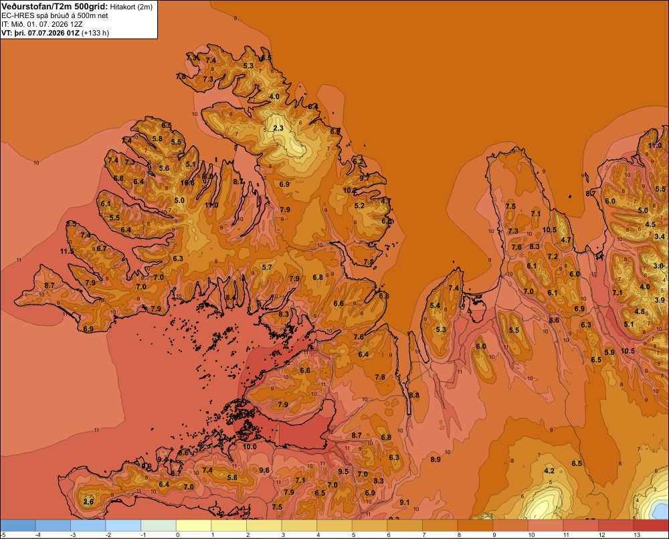Select the 8.9 temperature reading
The width and height of the screenshot is (669, 539).
[x=436, y=459]
